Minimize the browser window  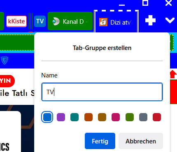[x=122, y=5]
